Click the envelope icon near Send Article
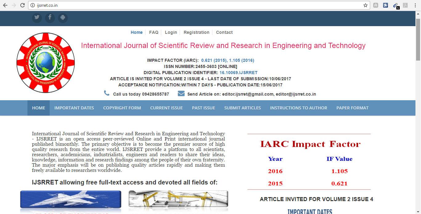The image size is (421, 214). pos(181,93)
